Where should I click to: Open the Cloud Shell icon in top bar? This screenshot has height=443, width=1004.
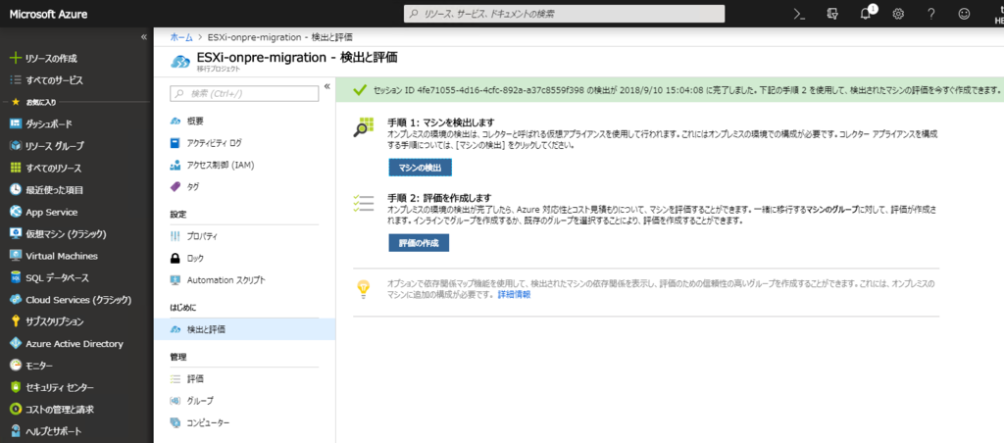click(x=799, y=14)
